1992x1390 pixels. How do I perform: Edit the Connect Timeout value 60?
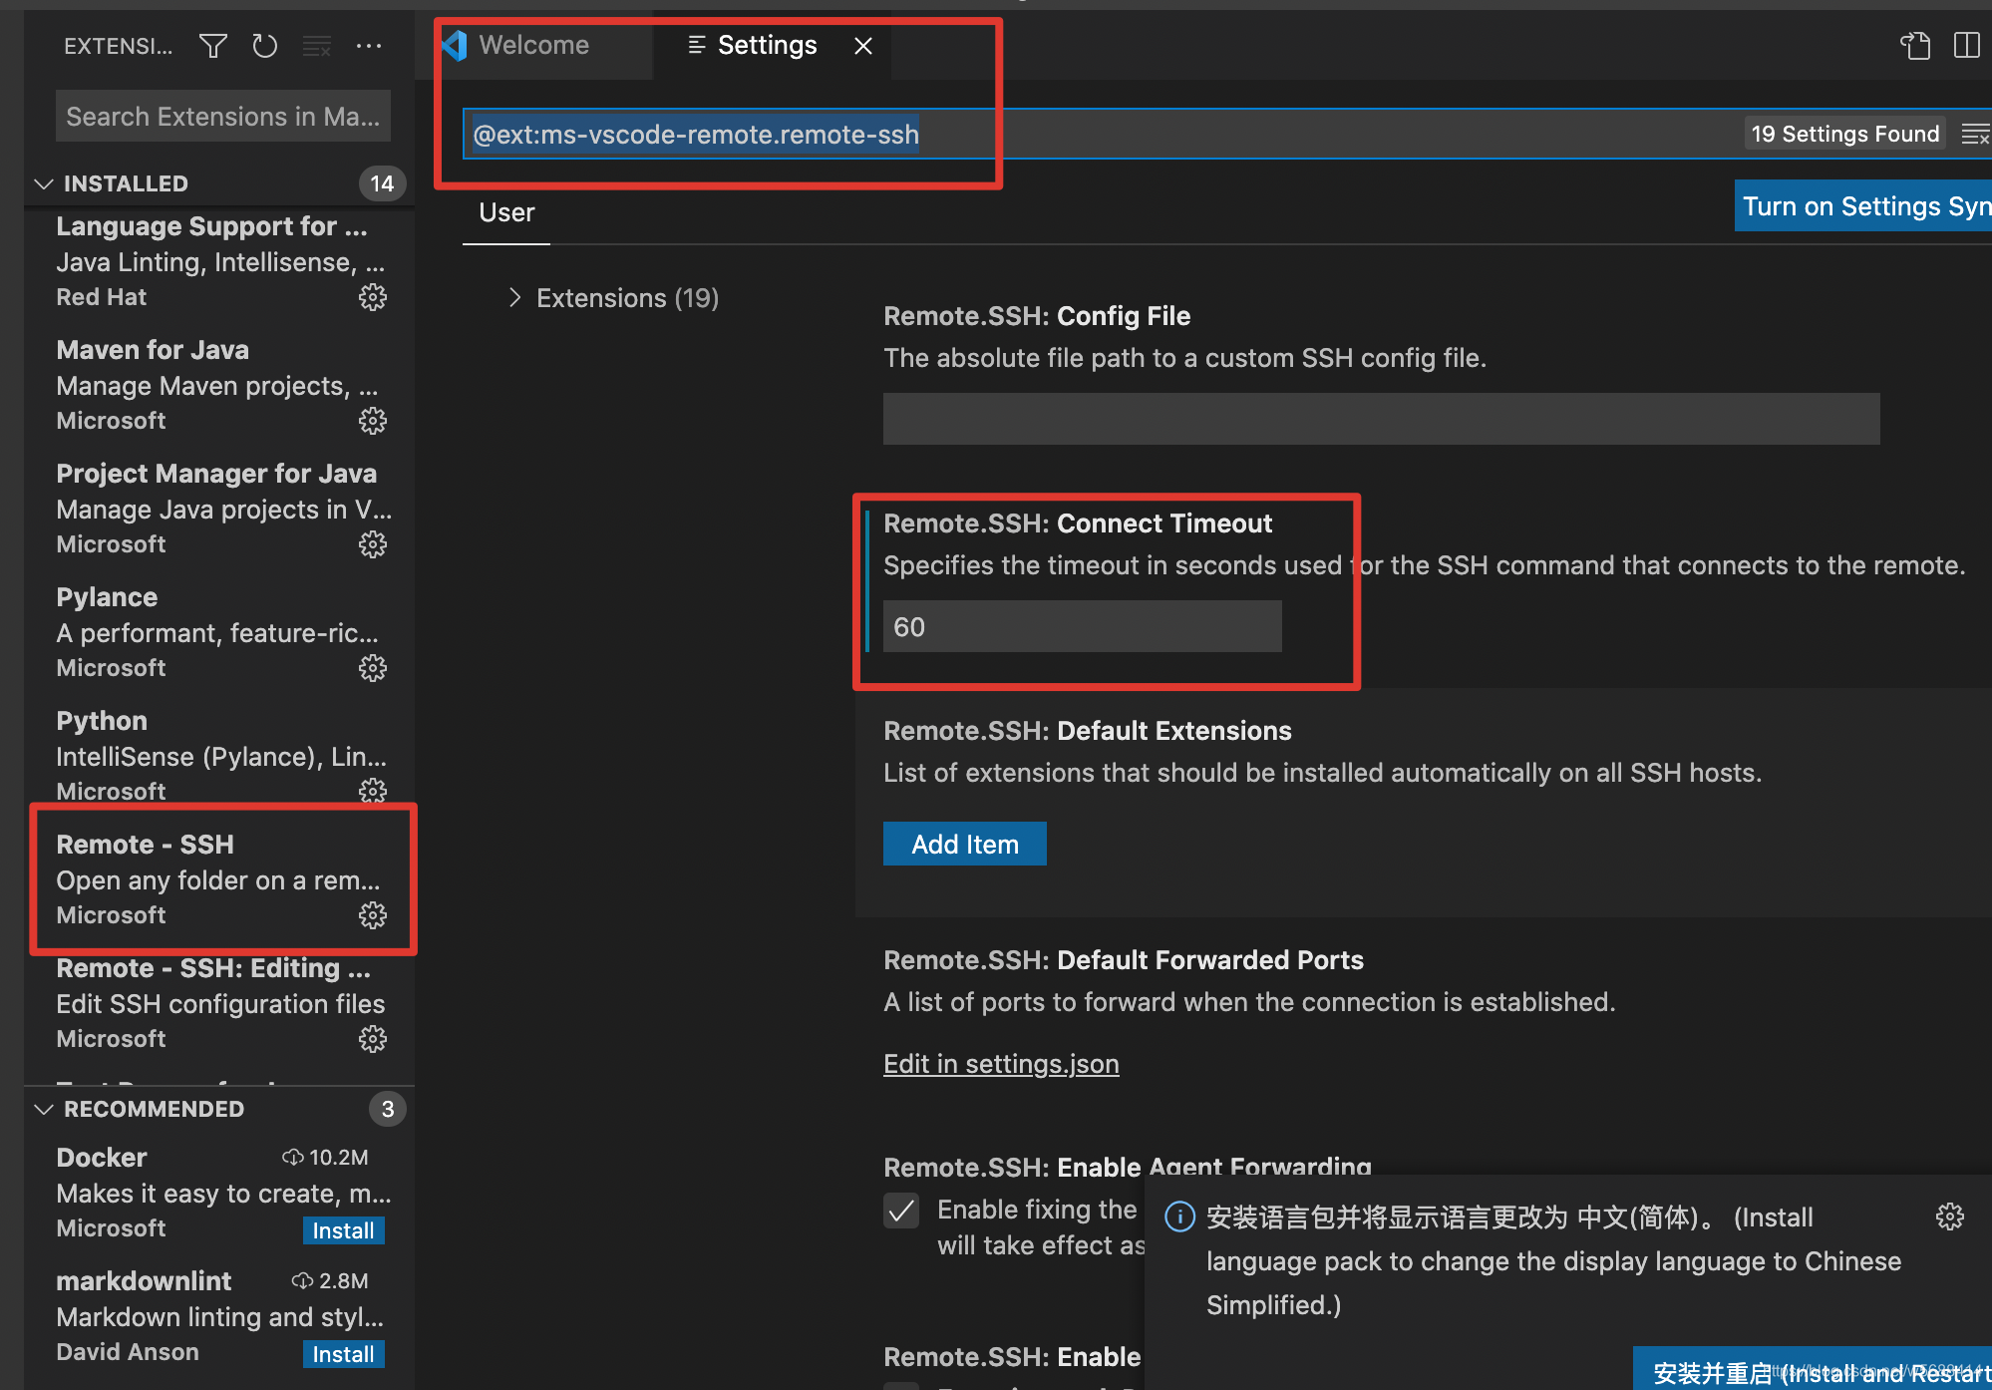coord(1083,626)
